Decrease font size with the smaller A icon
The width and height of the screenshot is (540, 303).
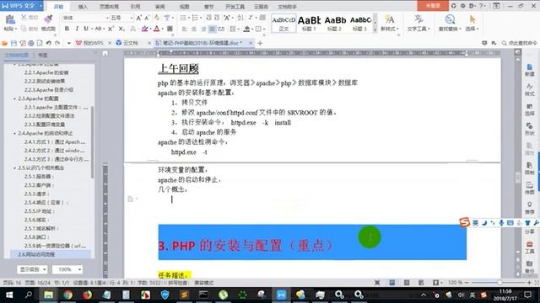(147, 18)
